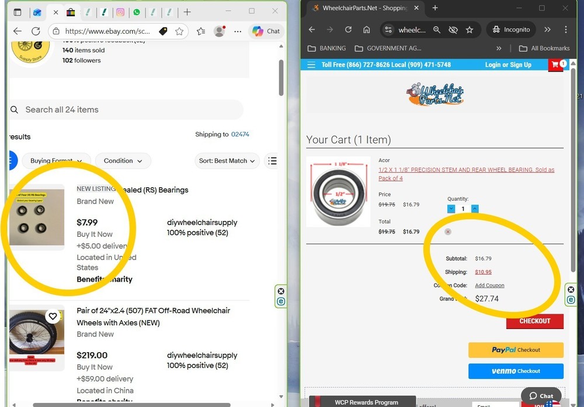Open the WCP Rewards Program bar
The width and height of the screenshot is (584, 407).
[x=362, y=402]
